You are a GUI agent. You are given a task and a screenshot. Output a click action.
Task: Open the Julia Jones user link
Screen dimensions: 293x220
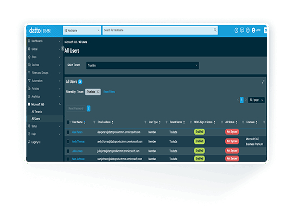click(77, 151)
